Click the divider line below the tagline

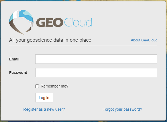coord(83,46)
